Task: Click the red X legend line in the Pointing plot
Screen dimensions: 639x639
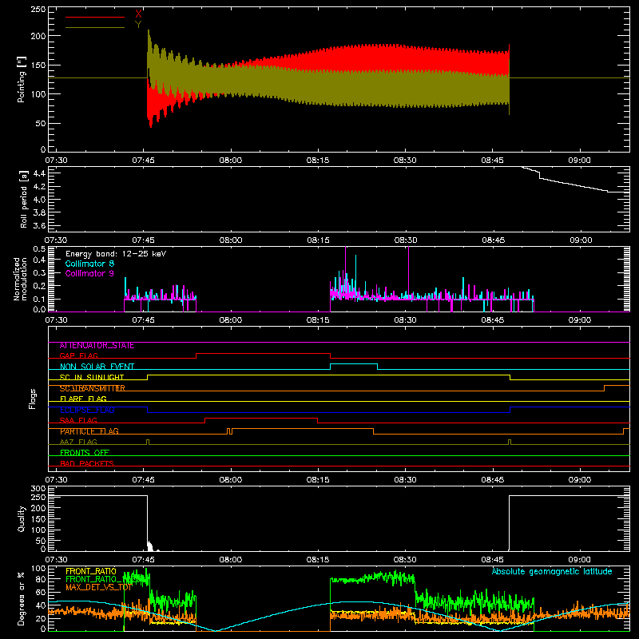Action: (x=95, y=17)
